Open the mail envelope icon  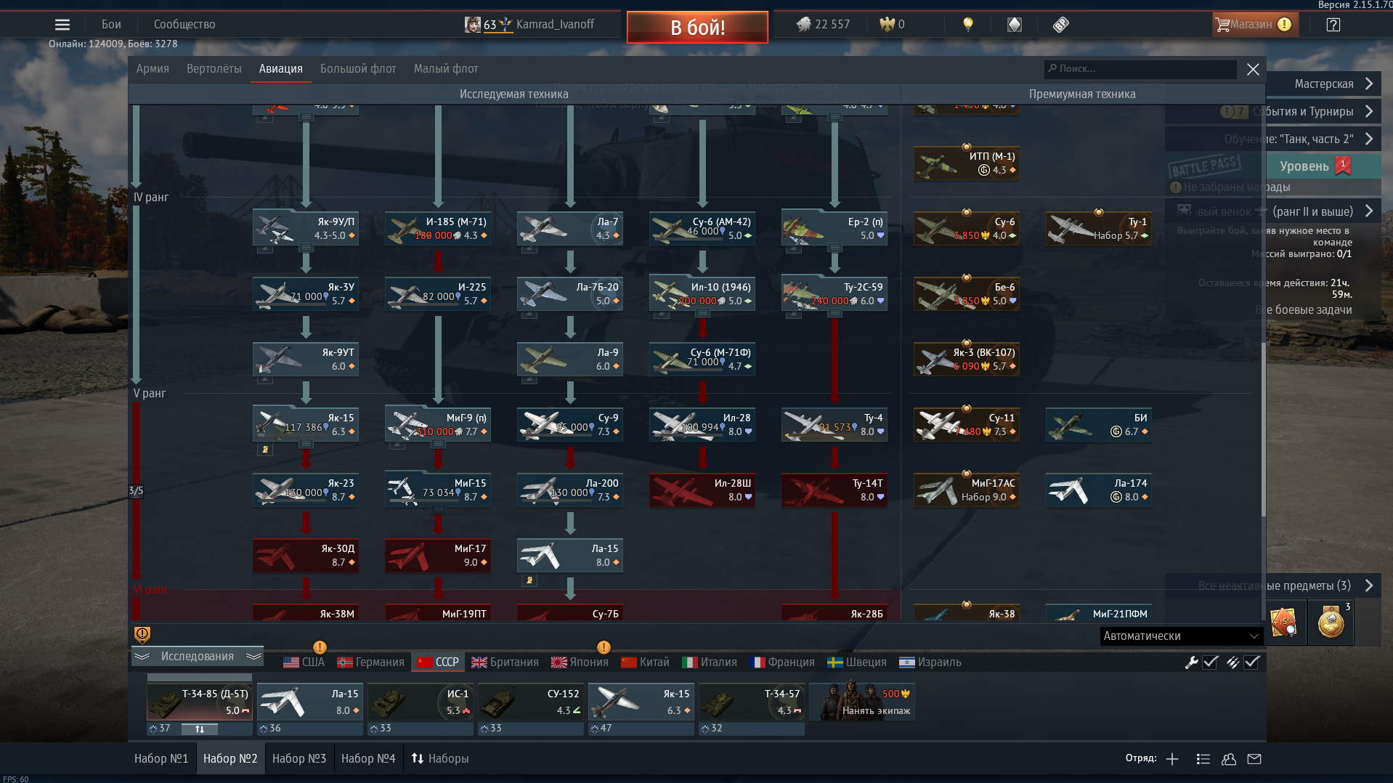pos(1254,759)
